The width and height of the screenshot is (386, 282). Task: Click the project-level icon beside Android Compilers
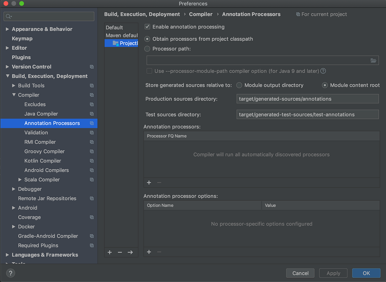[x=92, y=170]
